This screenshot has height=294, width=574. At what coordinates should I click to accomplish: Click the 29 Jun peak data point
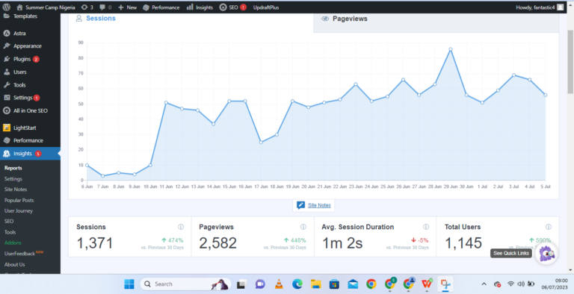tap(450, 49)
